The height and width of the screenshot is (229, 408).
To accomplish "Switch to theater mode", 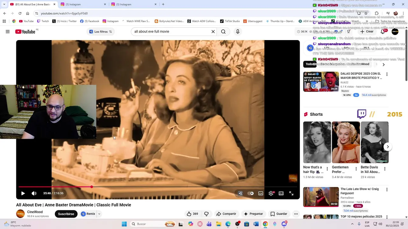I will [x=281, y=193].
